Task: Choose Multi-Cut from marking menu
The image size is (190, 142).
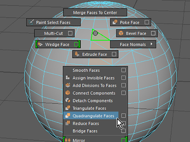Action: coord(54,33)
